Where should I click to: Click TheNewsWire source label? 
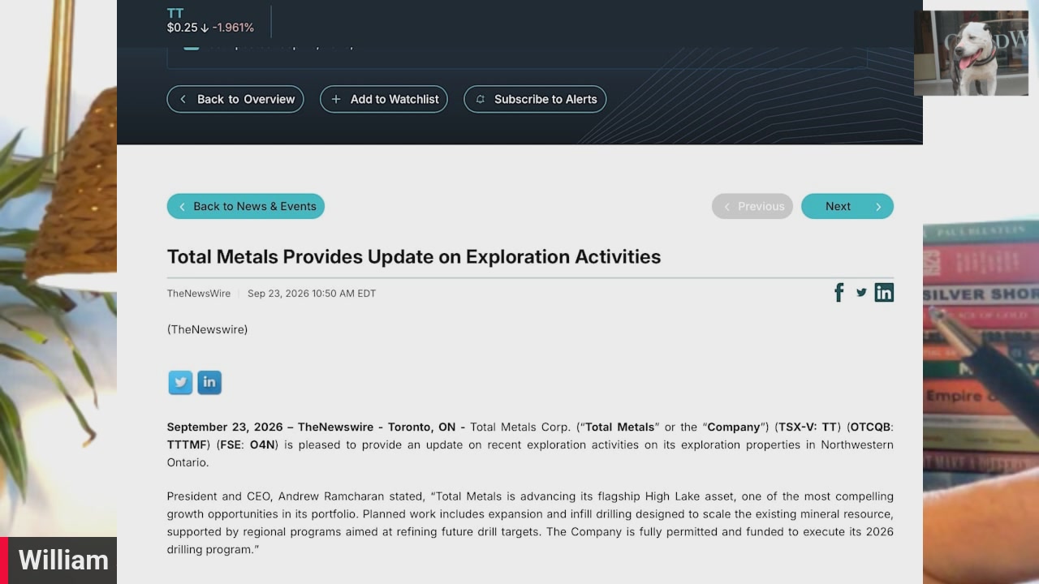pyautogui.click(x=199, y=294)
